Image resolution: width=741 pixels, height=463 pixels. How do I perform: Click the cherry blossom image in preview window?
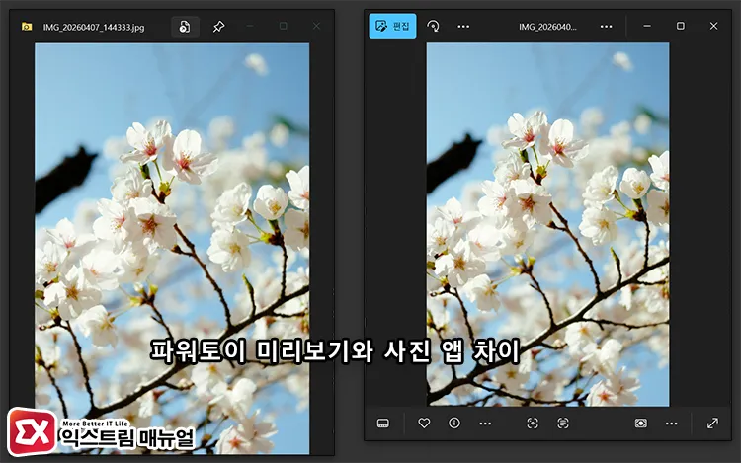click(x=172, y=249)
